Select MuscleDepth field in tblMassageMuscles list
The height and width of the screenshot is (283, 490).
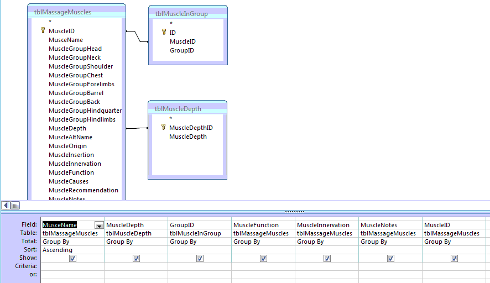(67, 128)
